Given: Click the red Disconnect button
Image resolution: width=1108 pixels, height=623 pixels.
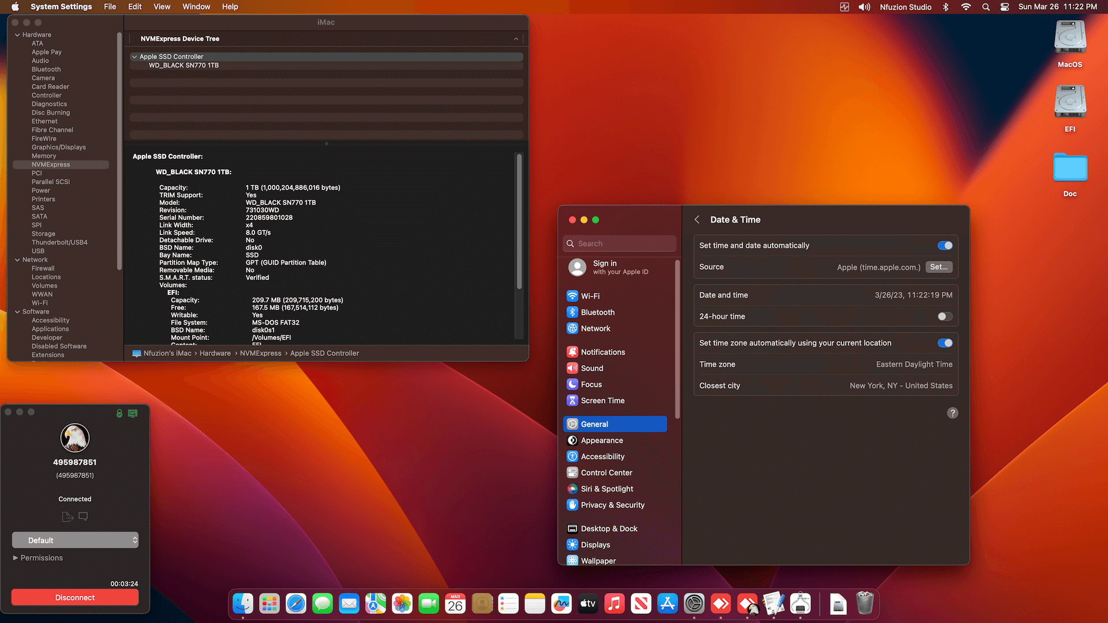Looking at the screenshot, I should click(x=75, y=598).
